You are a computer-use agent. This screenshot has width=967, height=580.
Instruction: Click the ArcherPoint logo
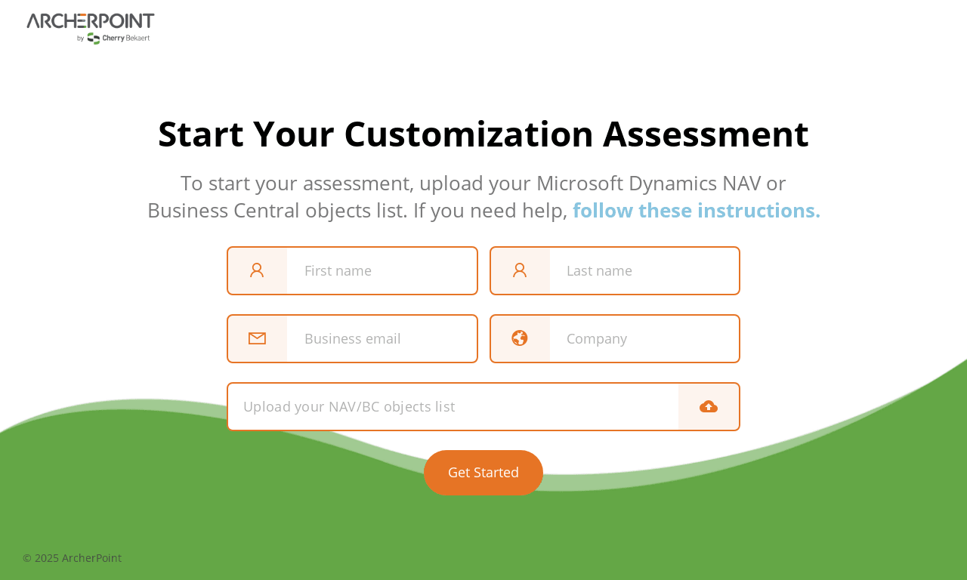91,28
